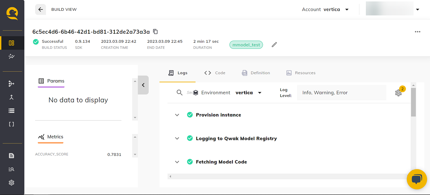Click the duration 2 min 17 sec
This screenshot has width=430, height=195.
[x=206, y=41]
